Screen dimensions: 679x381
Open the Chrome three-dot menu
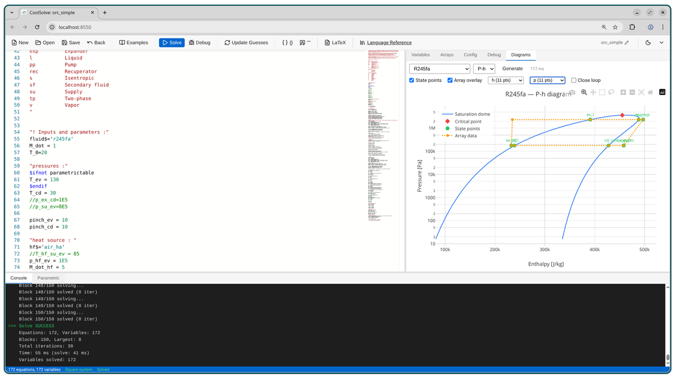click(663, 27)
